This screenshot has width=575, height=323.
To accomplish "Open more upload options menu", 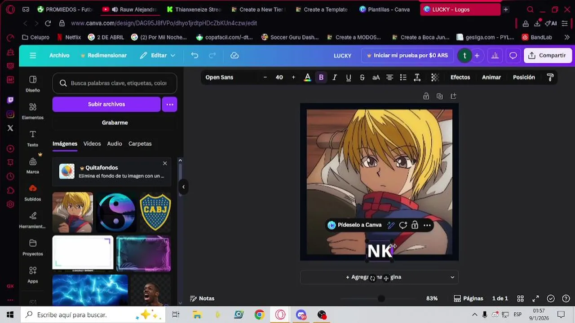I will coord(169,104).
